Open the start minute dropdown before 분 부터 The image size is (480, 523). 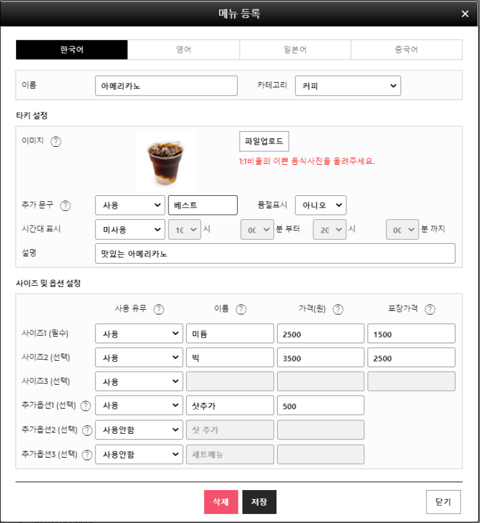[x=257, y=229]
